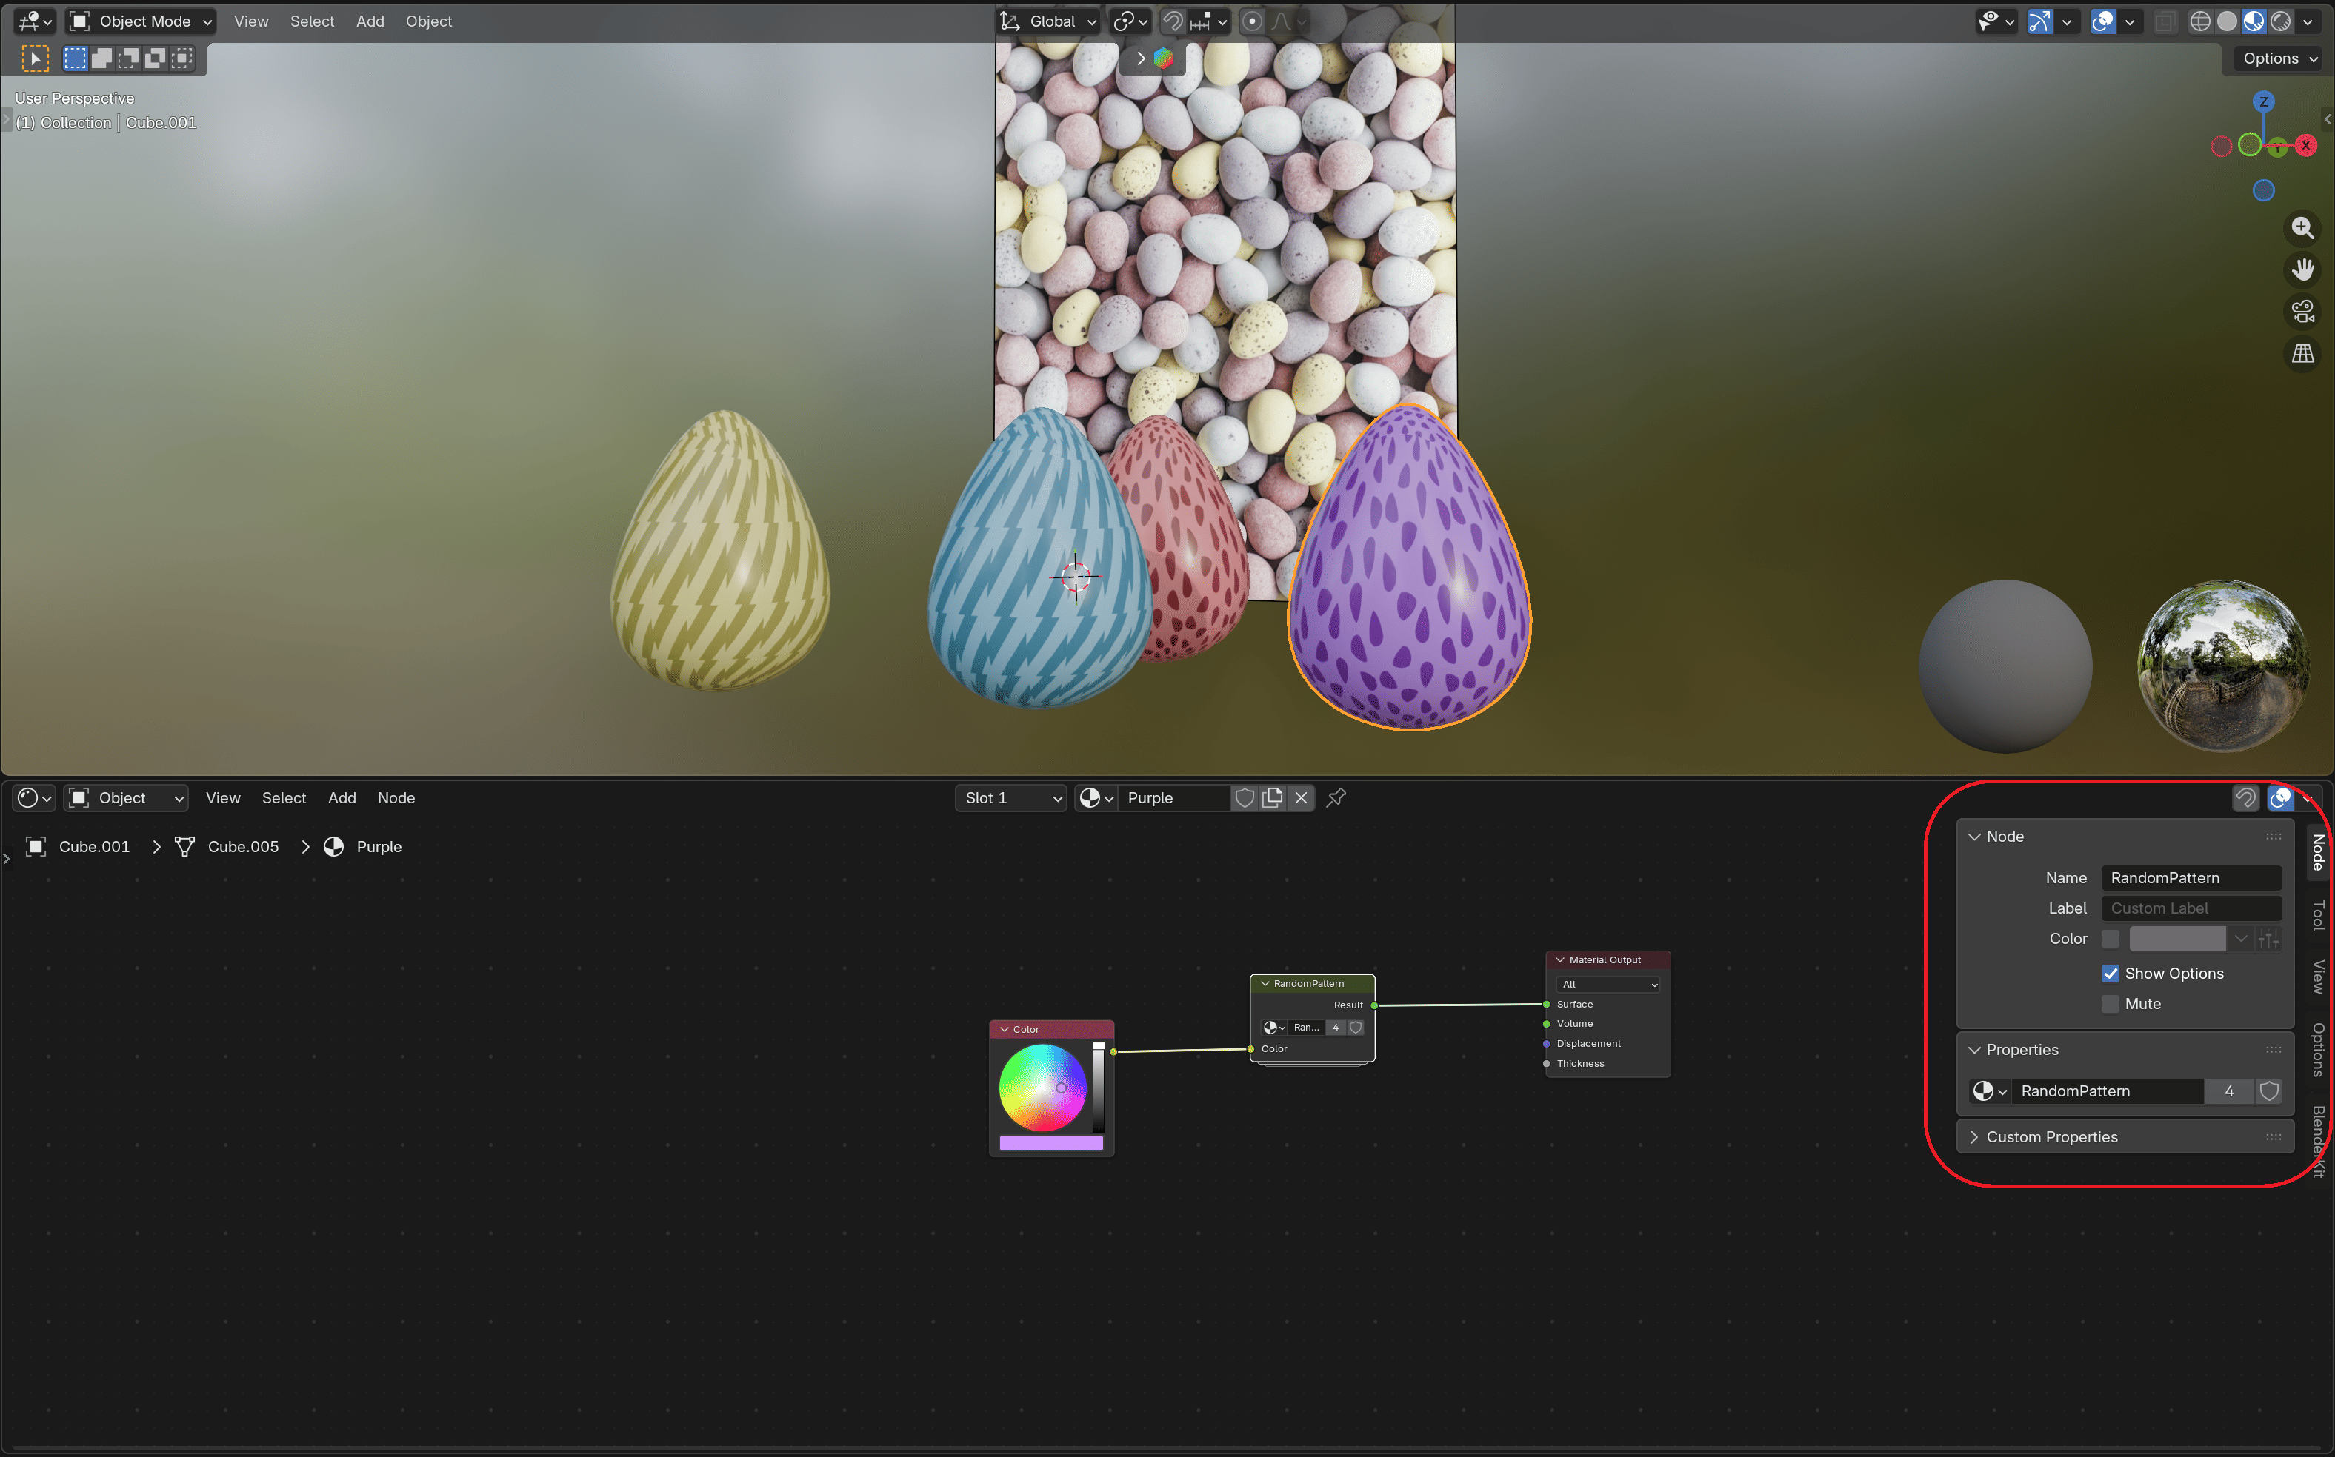The height and width of the screenshot is (1457, 2335).
Task: Open the viewport Add menu
Action: 370,21
